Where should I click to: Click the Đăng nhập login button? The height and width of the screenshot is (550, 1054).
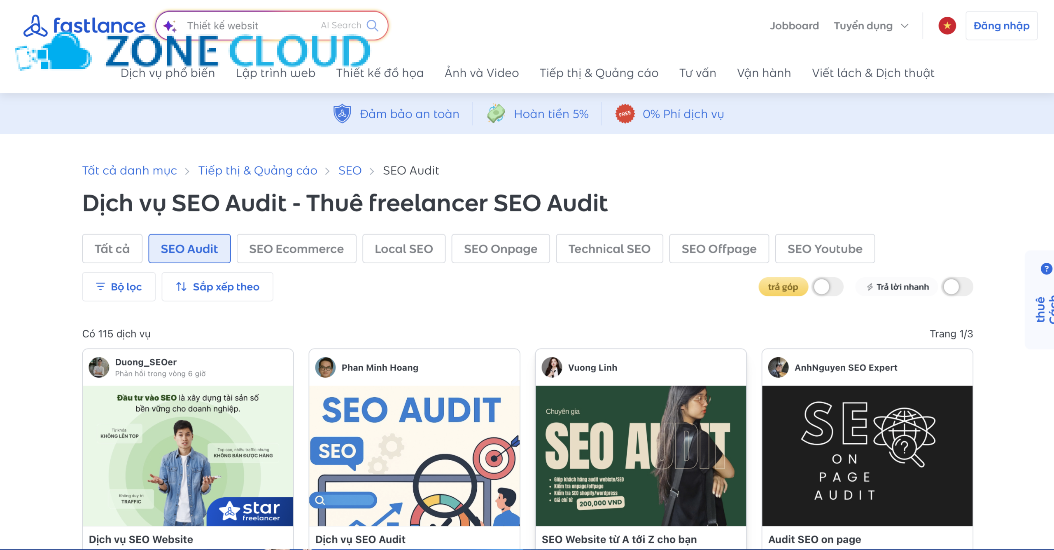(1001, 26)
